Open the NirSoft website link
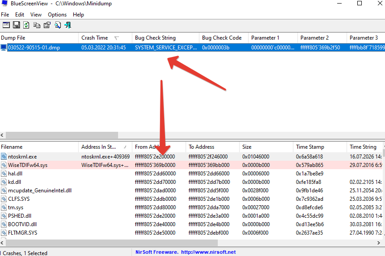This screenshot has width=385, height=256. click(208, 252)
